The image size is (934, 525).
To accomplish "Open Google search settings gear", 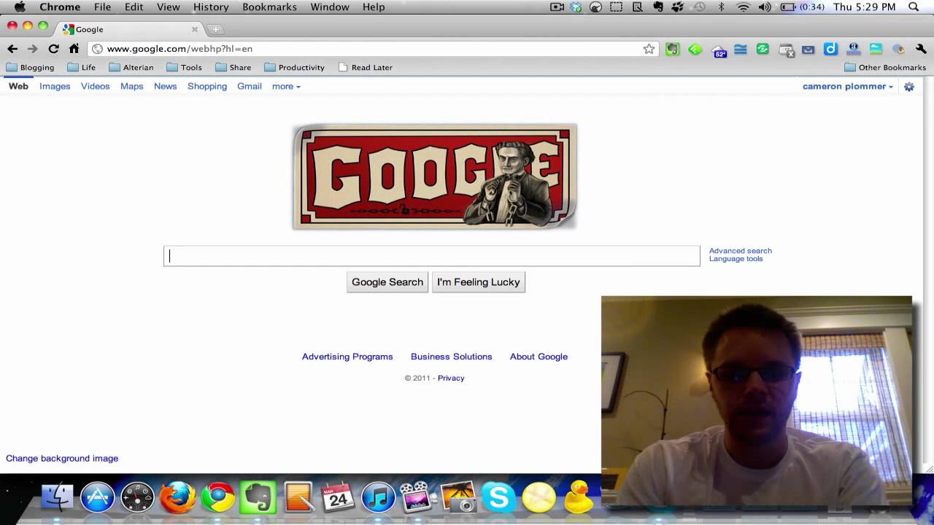I will click(x=909, y=87).
